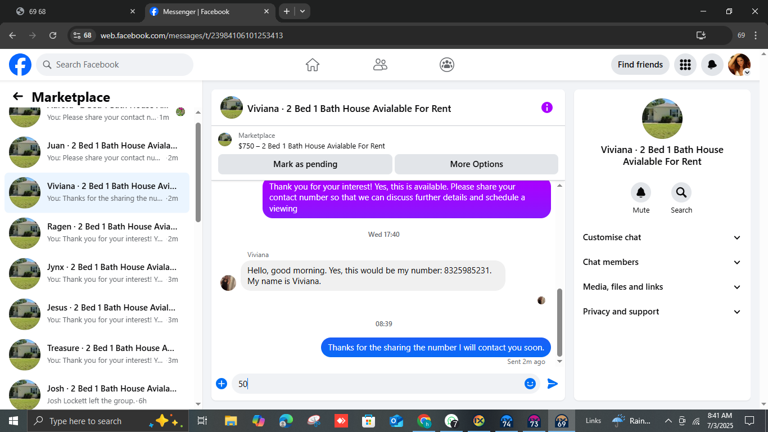
Task: Go back using the Marketplace arrow
Action: pos(18,97)
